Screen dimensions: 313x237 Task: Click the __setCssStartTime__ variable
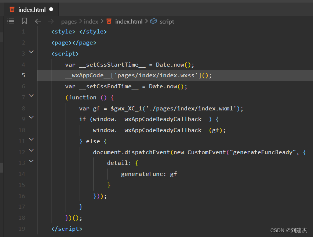(x=112, y=65)
